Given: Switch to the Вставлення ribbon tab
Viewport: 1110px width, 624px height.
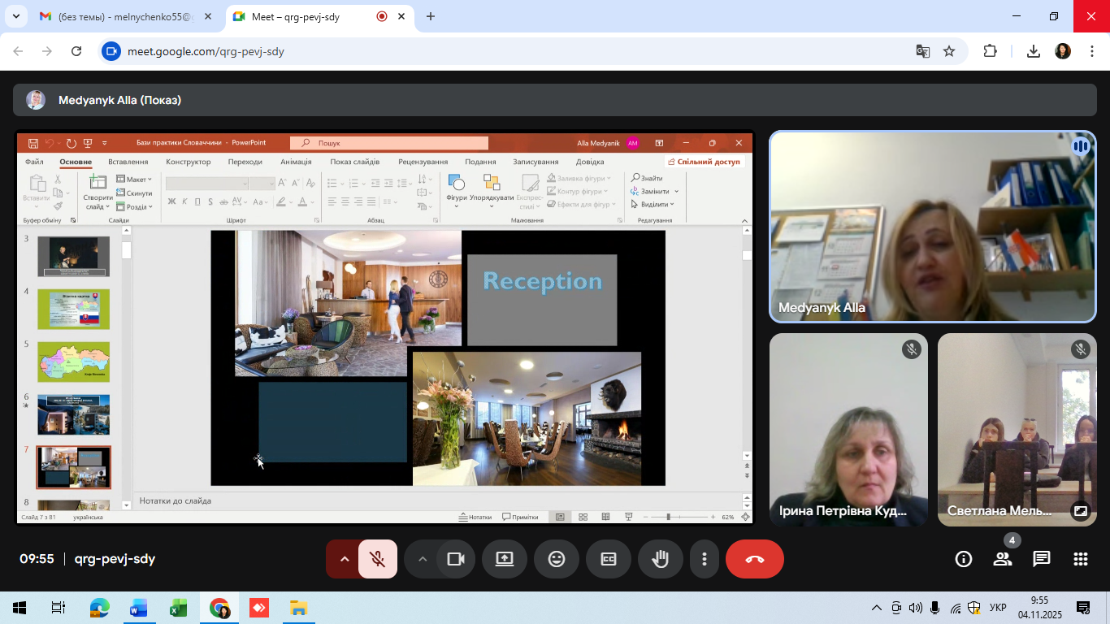Looking at the screenshot, I should [128, 162].
